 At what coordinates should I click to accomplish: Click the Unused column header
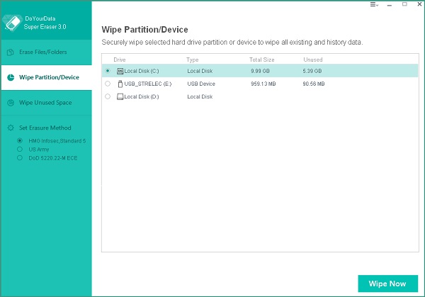[312, 60]
